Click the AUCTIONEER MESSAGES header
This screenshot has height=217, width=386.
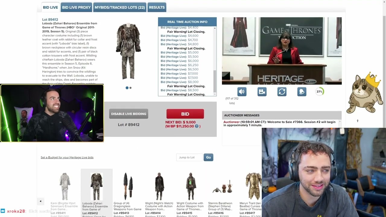point(242,115)
